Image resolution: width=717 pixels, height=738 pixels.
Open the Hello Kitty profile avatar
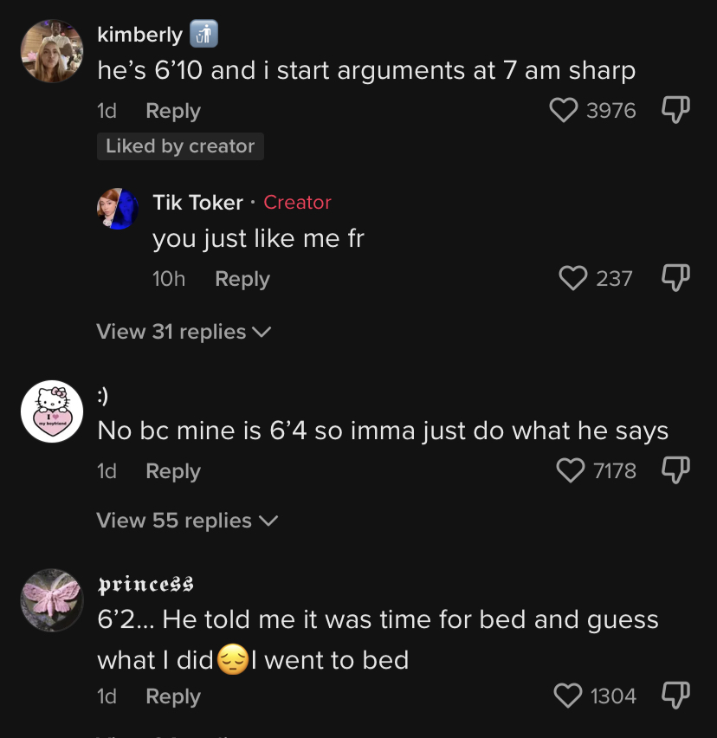pos(52,411)
